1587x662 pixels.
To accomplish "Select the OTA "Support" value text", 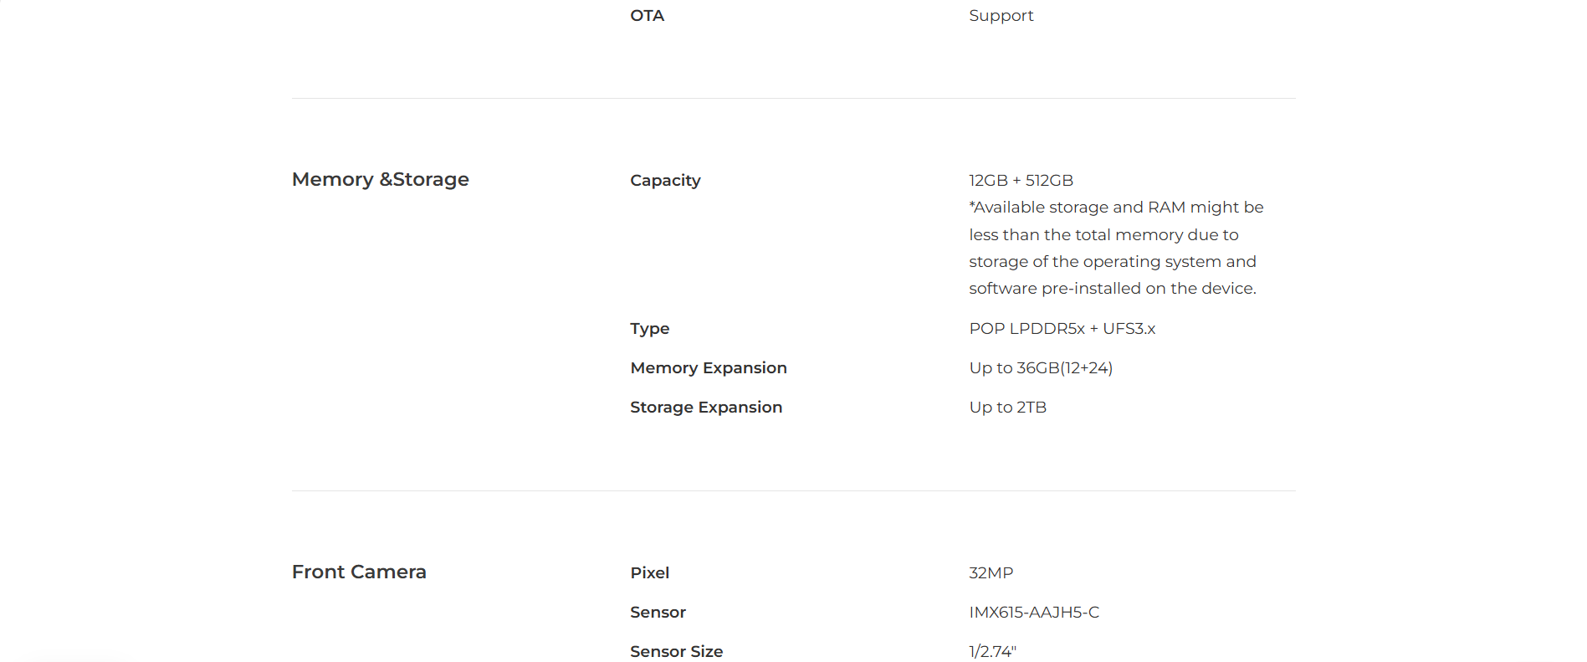I will [x=1001, y=16].
